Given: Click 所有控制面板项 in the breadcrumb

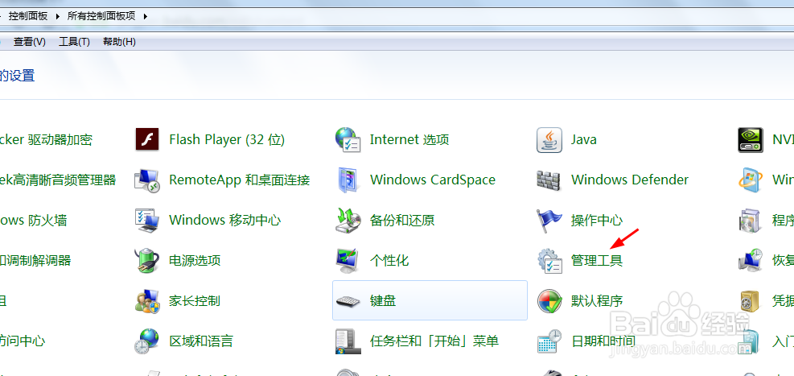Looking at the screenshot, I should tap(101, 16).
